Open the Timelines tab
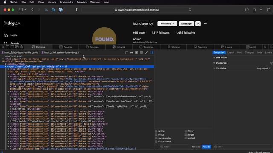Screen dimensions: 273x153 click(x=146, y=47)
